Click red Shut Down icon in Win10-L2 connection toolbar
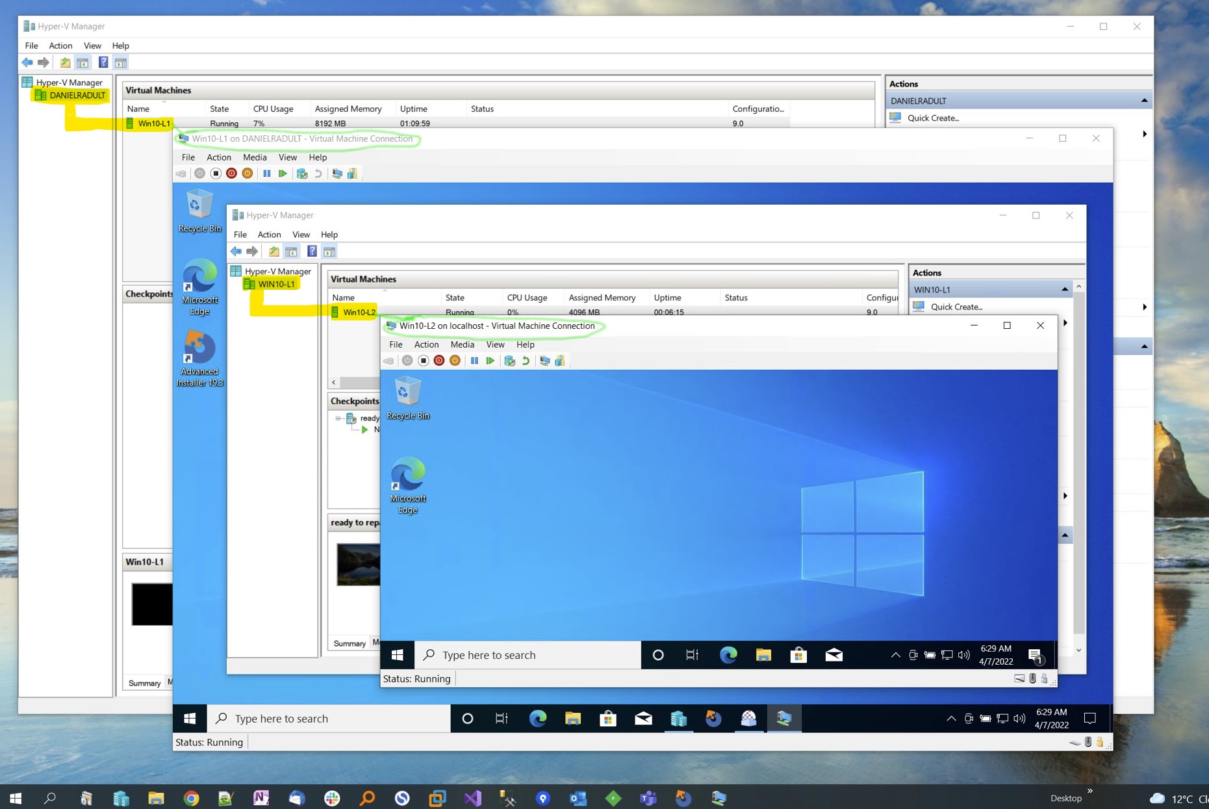This screenshot has height=809, width=1209. click(x=439, y=361)
